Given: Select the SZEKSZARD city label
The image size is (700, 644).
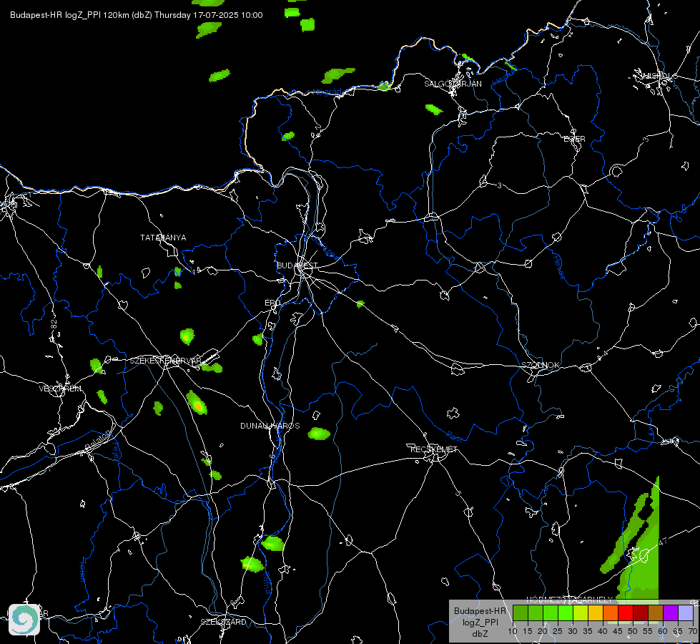Looking at the screenshot, I should [x=223, y=622].
